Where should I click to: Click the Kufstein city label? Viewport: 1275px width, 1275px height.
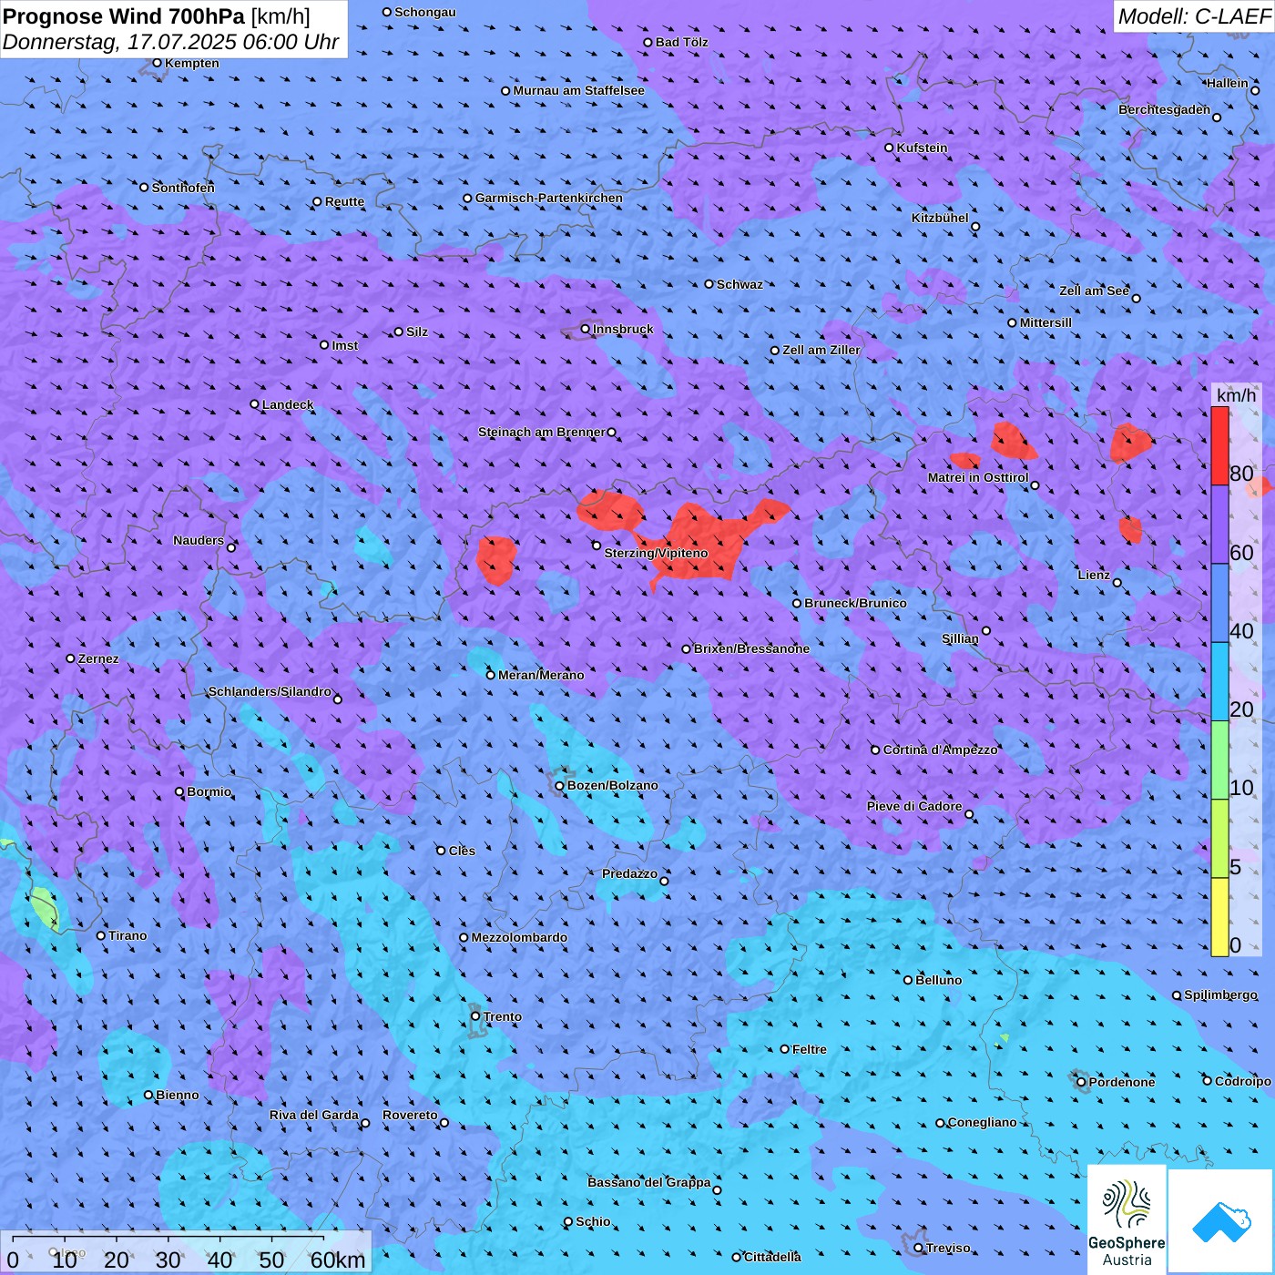click(x=922, y=148)
